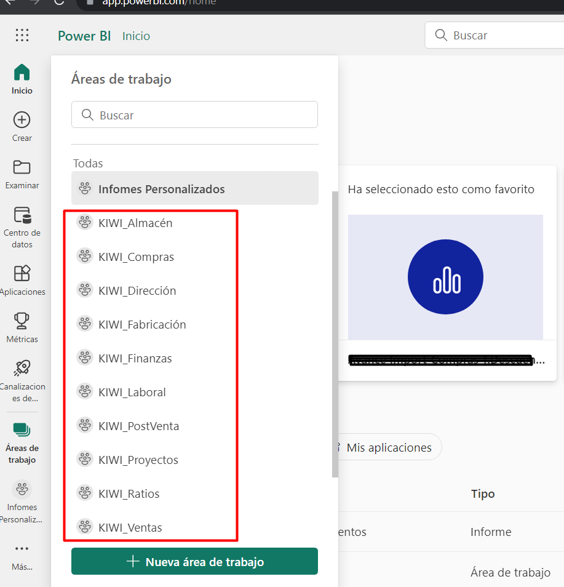The height and width of the screenshot is (587, 564).
Task: Click the workspace icon beside KIWI_PostVenta
Action: coord(85,425)
